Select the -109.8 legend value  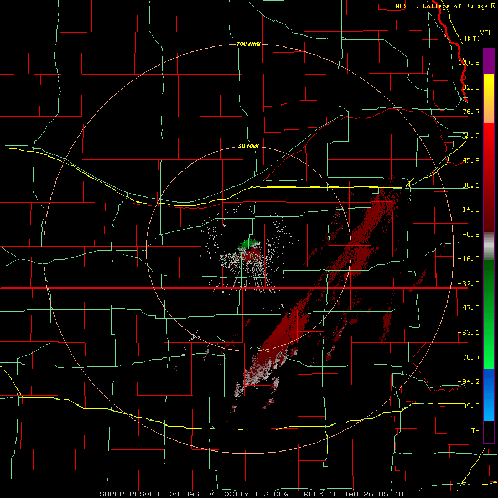point(466,406)
